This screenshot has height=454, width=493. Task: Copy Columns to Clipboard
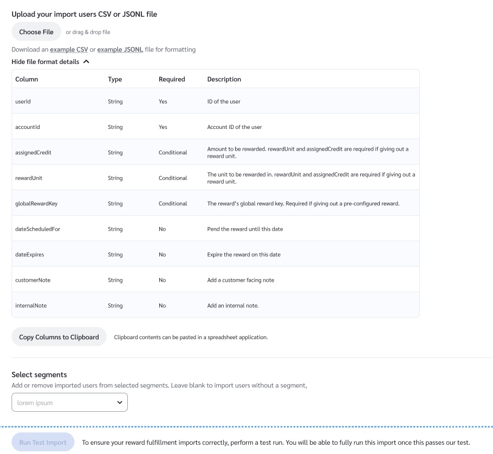click(59, 337)
